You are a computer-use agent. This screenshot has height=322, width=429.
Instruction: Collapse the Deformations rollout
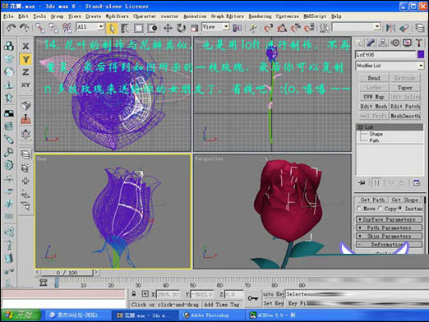(x=389, y=244)
